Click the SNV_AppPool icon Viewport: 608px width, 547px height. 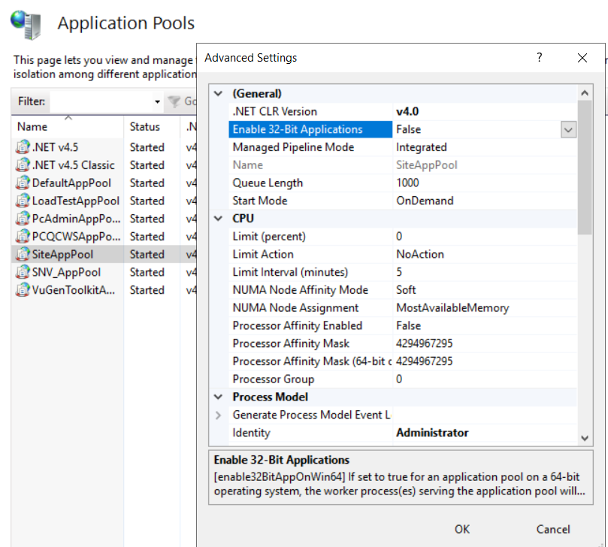22,272
